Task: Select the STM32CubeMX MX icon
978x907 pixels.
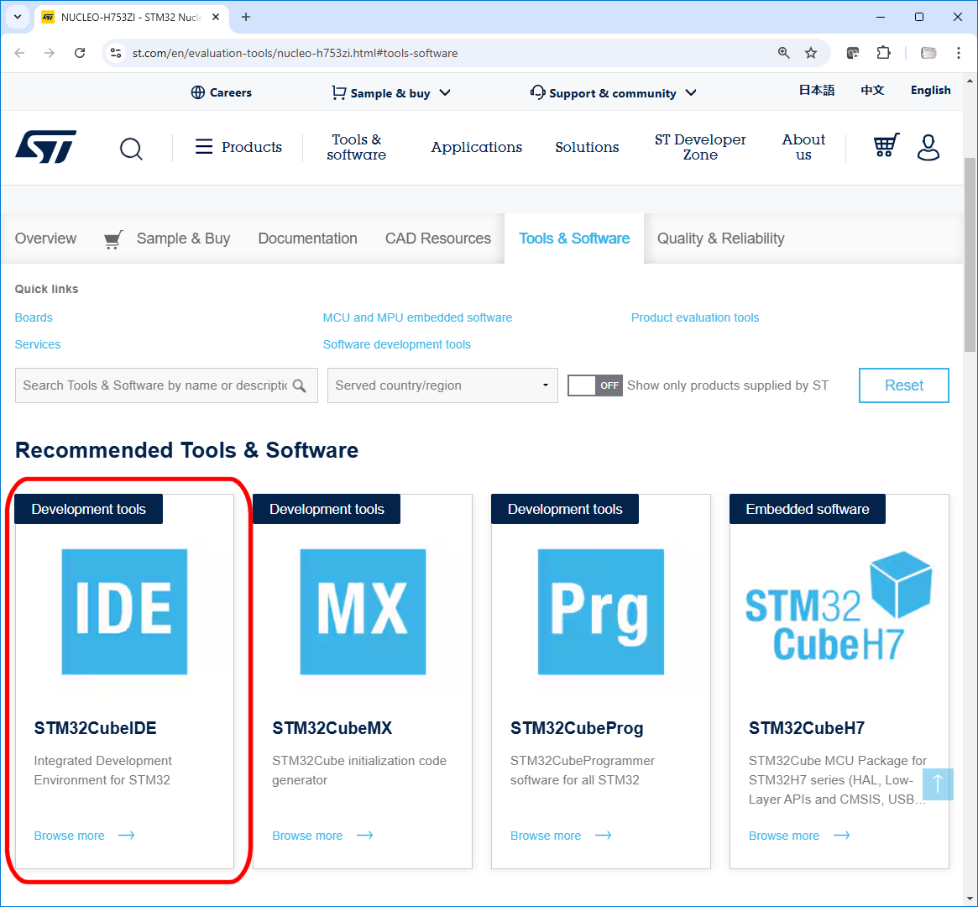Action: coord(363,611)
